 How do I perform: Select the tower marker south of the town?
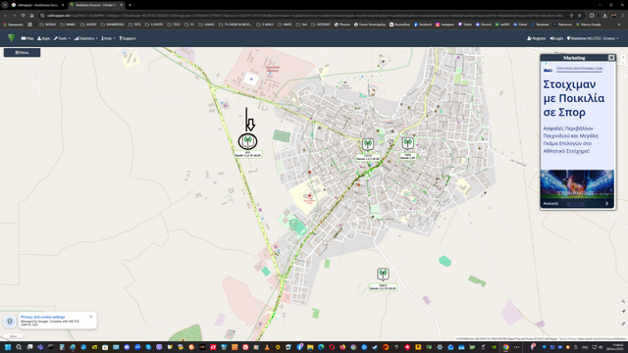pos(383,274)
